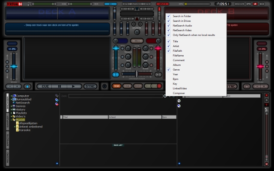Click the blue dot at bottom of folder panel
The height and width of the screenshot is (171, 274).
coord(57,163)
